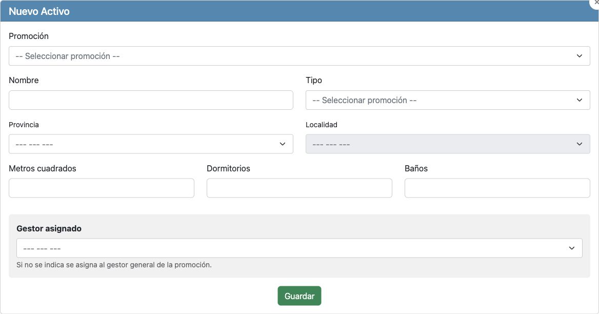
Task: Click the gestor general help note
Action: [114, 265]
